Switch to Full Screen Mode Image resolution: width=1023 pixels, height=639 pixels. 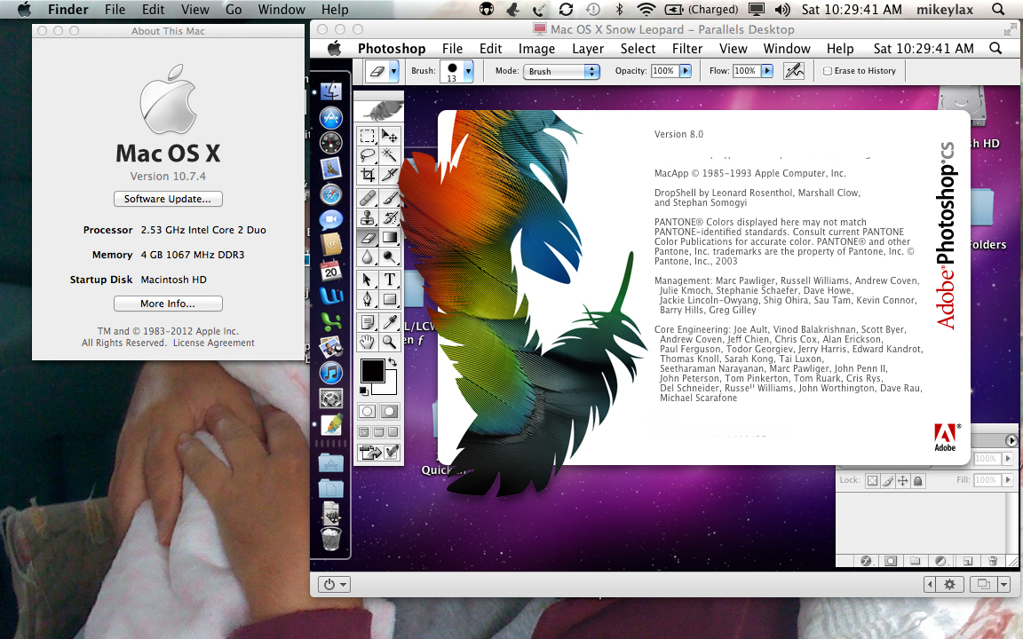click(393, 431)
